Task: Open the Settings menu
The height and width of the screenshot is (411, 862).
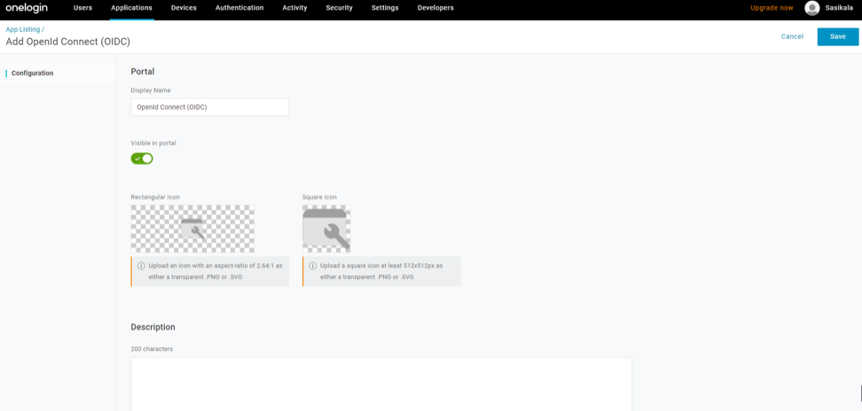Action: [385, 8]
